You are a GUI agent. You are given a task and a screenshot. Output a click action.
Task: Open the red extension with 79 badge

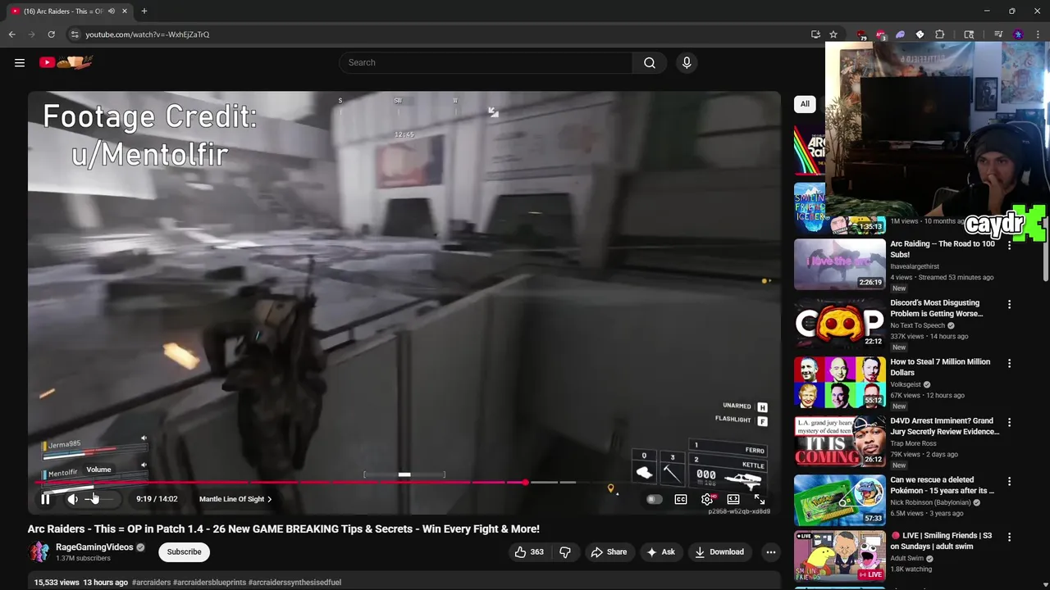pos(861,34)
